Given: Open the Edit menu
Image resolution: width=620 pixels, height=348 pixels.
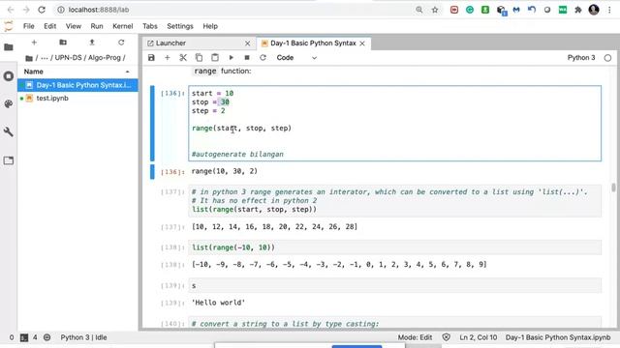Looking at the screenshot, I should [49, 26].
